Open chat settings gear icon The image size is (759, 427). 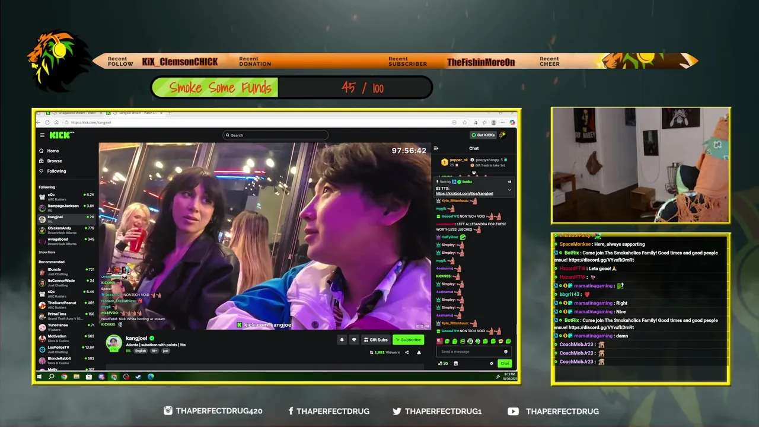(x=492, y=364)
